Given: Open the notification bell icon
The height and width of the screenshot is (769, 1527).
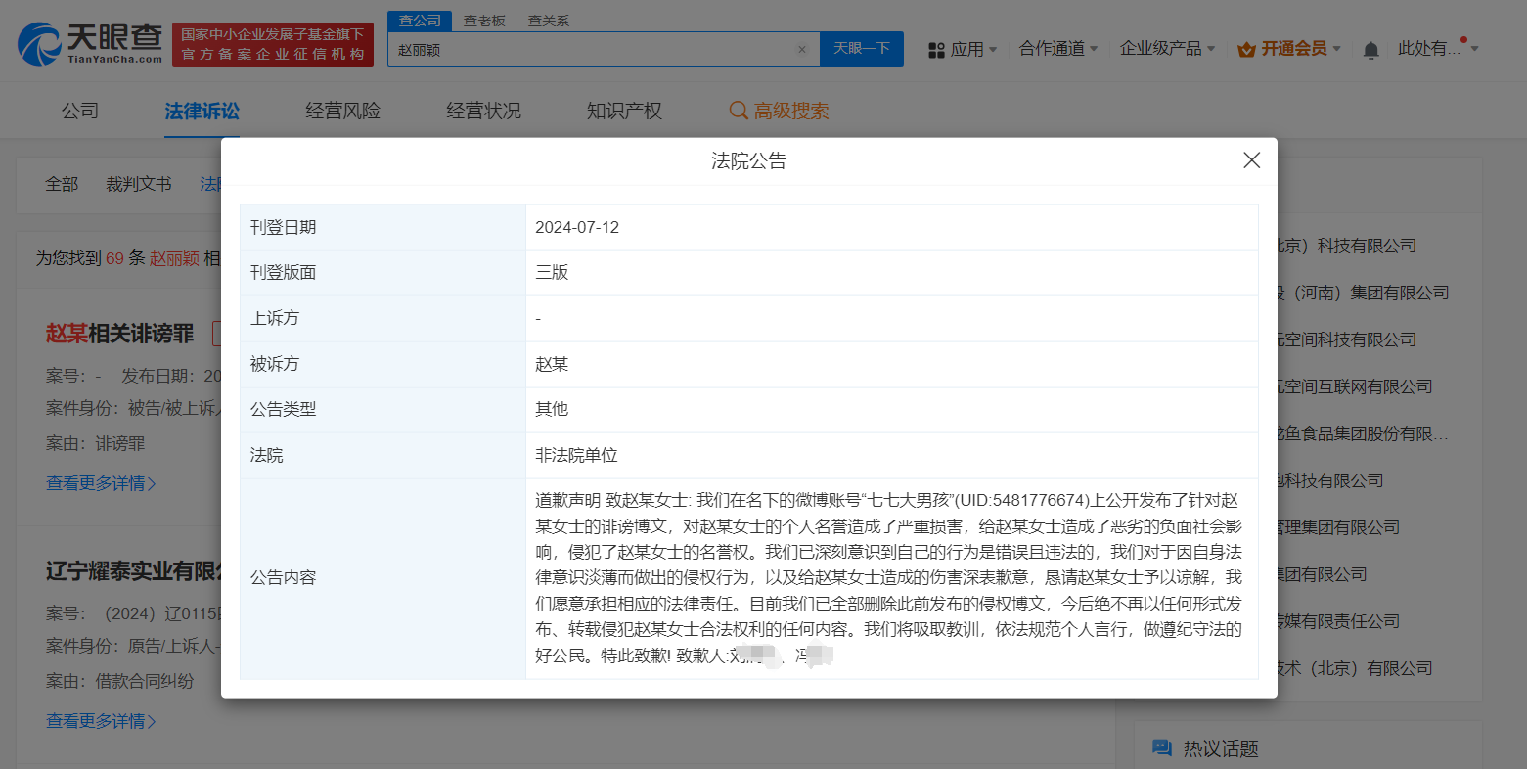Looking at the screenshot, I should tap(1370, 49).
